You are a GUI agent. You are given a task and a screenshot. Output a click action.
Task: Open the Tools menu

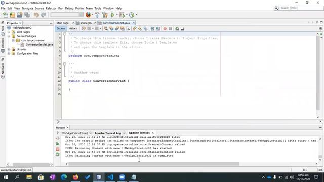click(x=98, y=8)
